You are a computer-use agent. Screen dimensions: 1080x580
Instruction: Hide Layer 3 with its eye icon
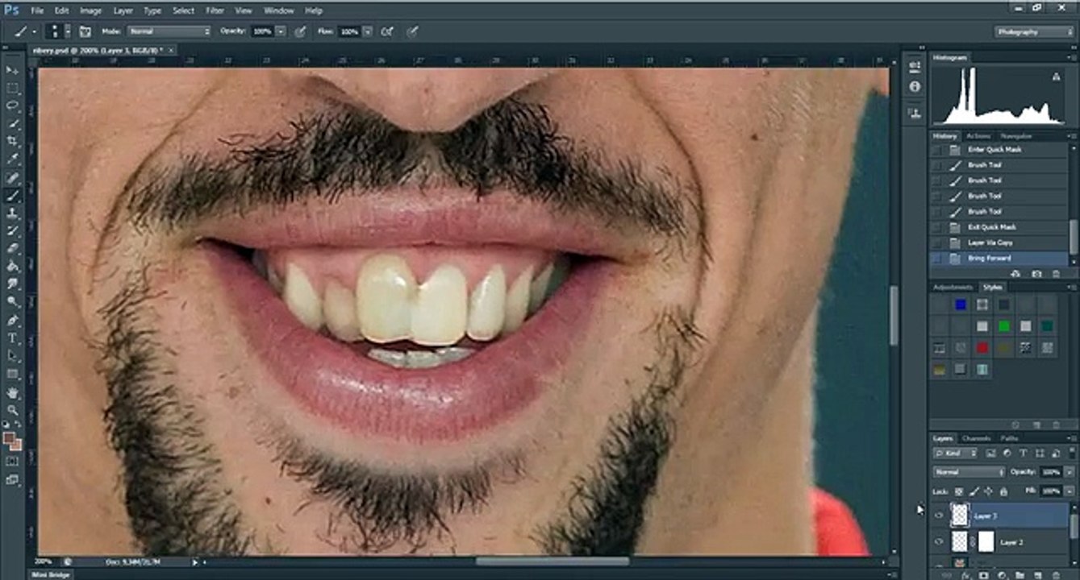coord(938,516)
